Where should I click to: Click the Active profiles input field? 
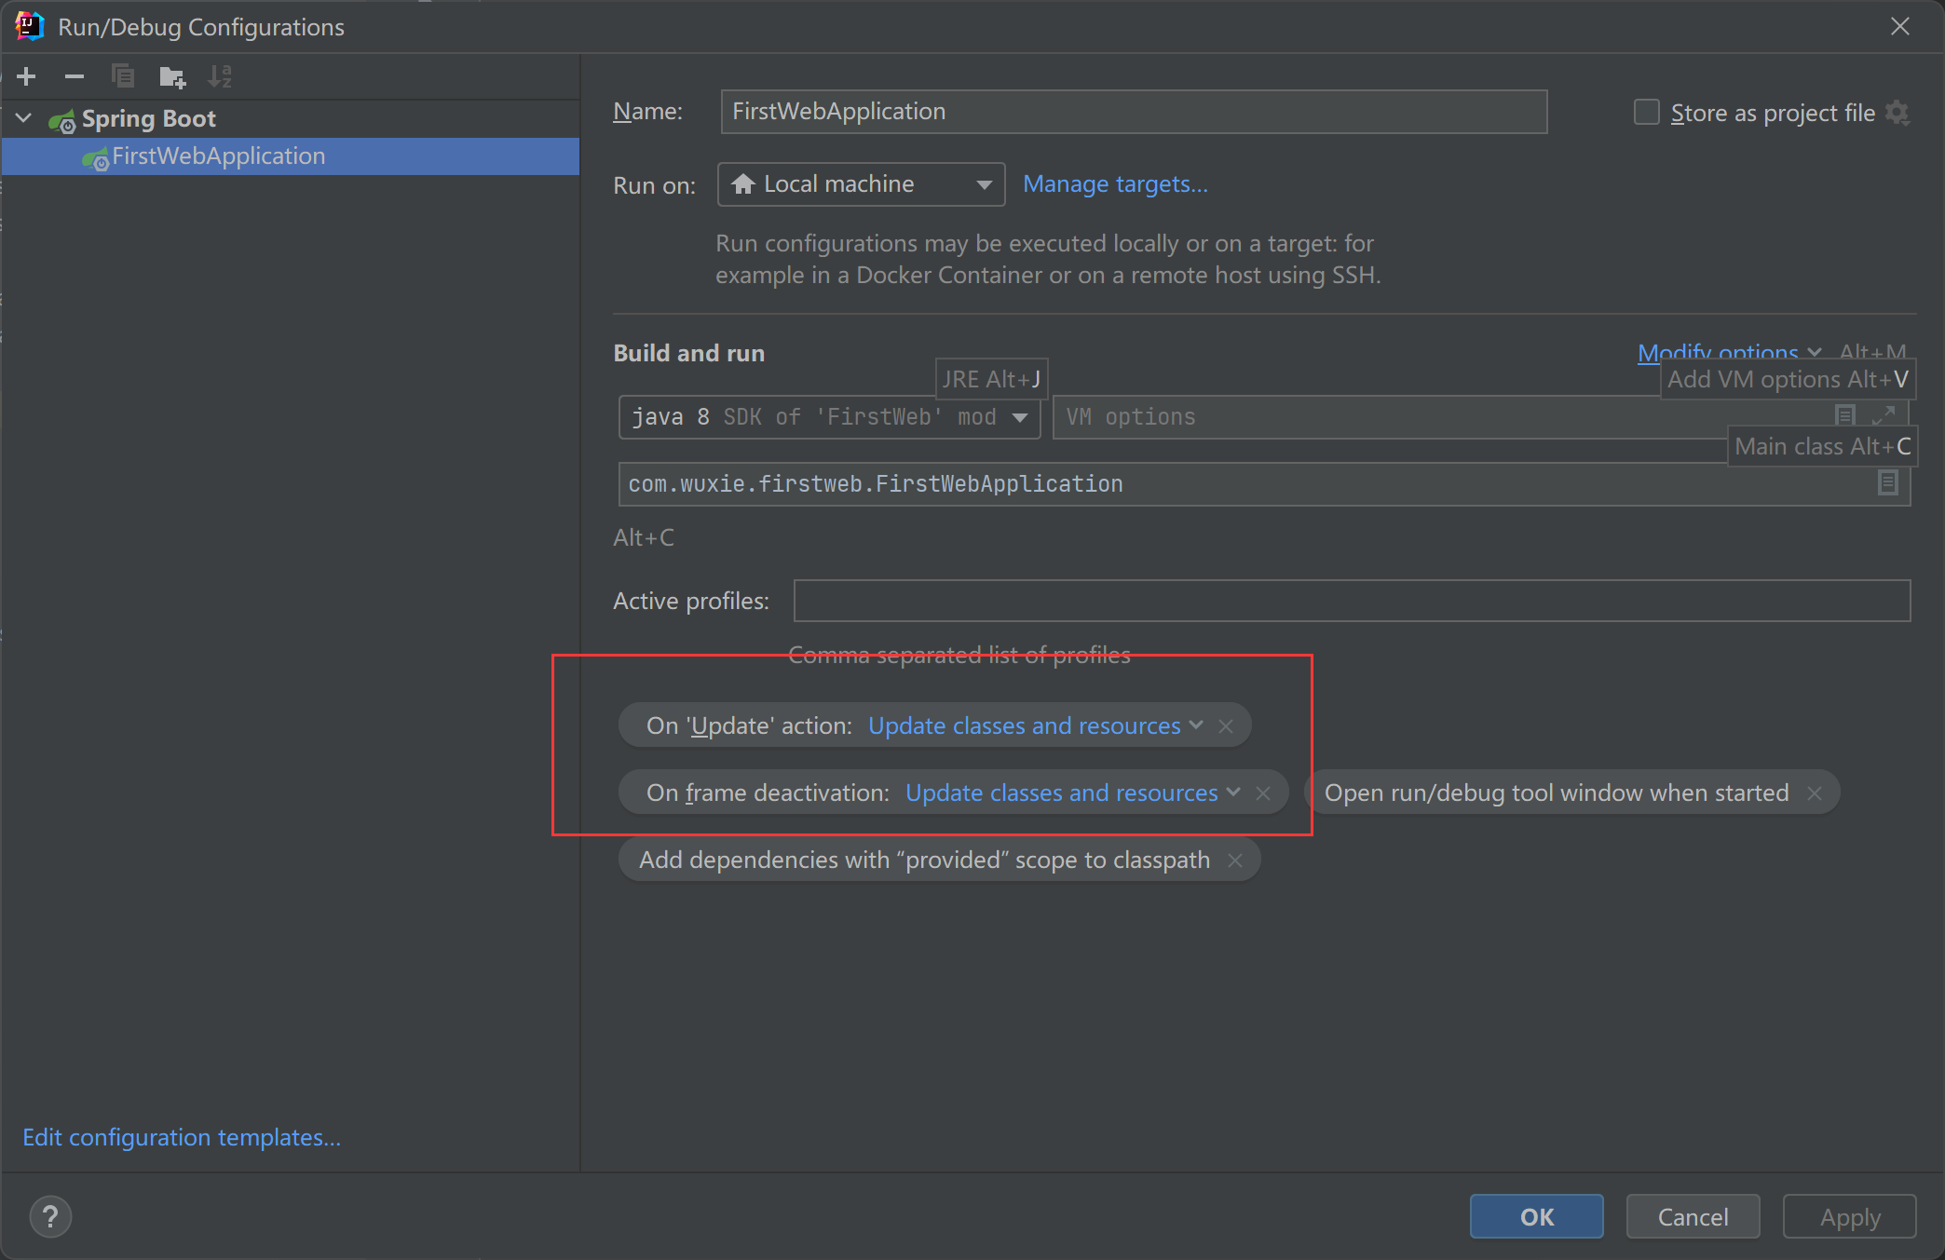pyautogui.click(x=1351, y=601)
